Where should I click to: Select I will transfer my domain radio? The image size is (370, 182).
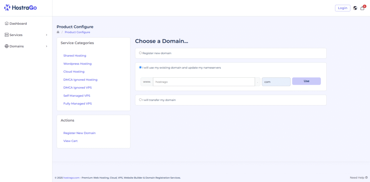141,100
